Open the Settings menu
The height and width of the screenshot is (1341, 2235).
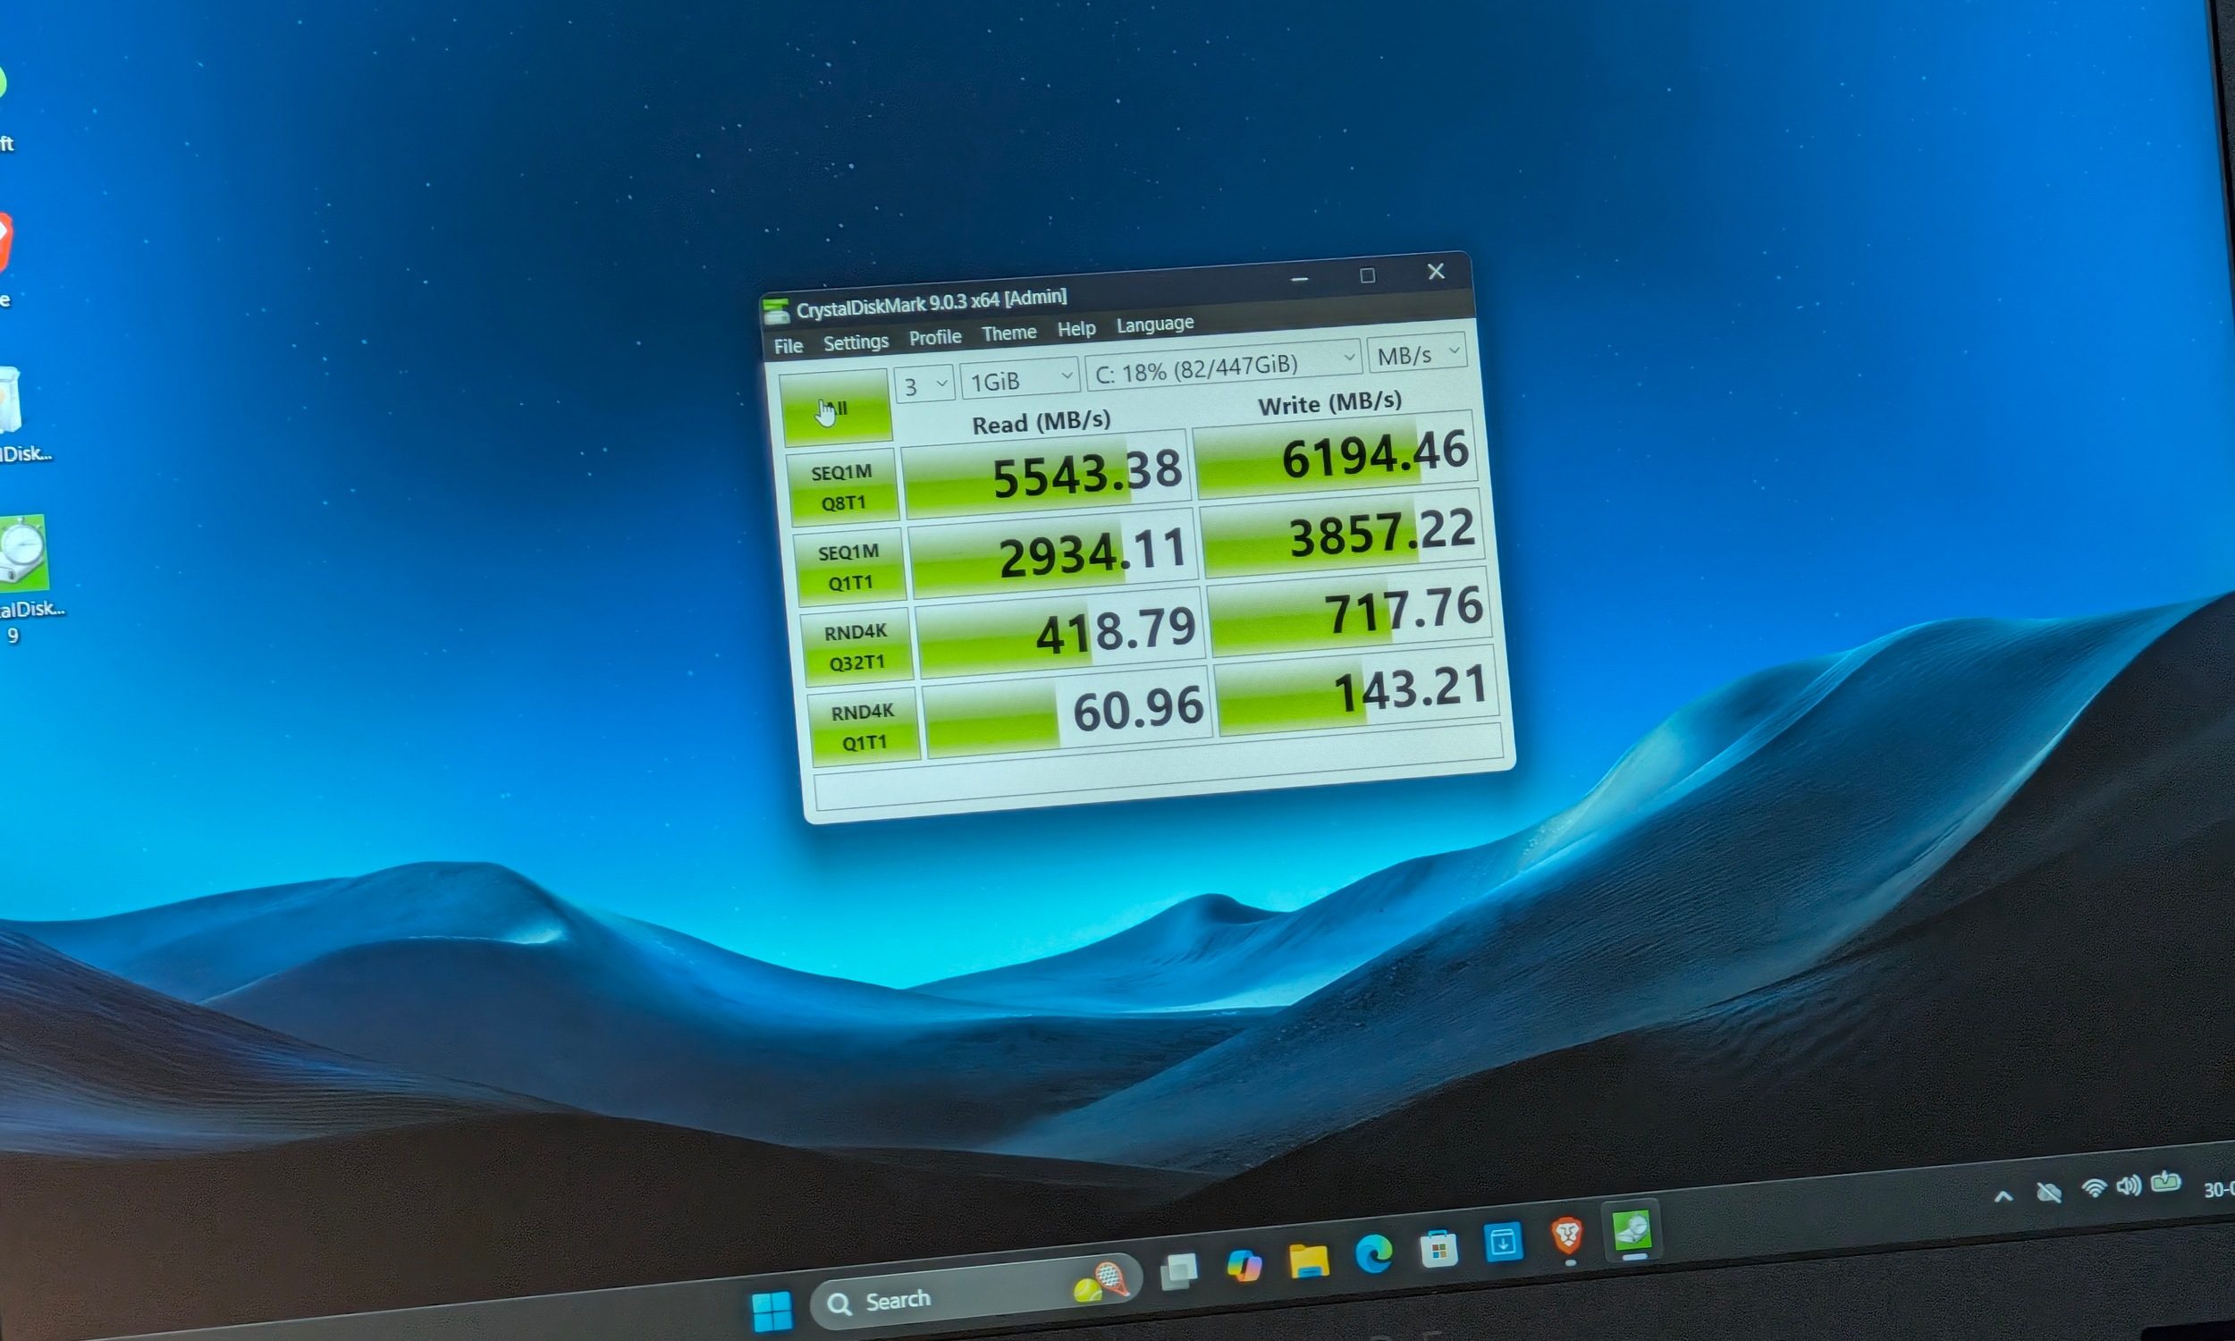coord(856,342)
